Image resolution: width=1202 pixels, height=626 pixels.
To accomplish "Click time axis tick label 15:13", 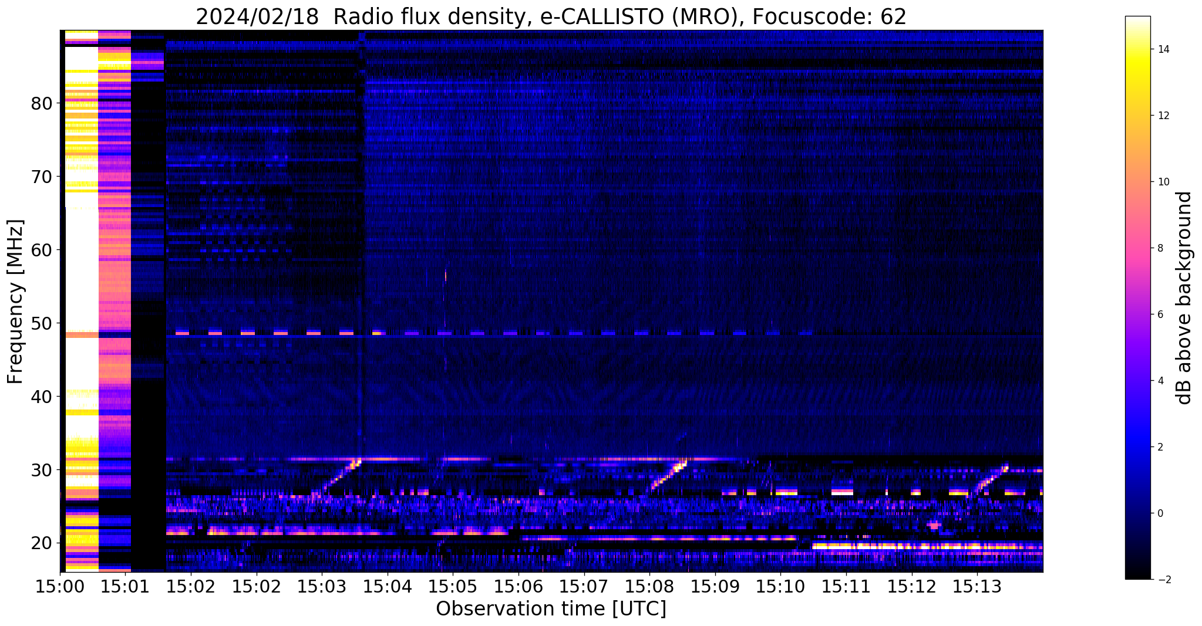I will [978, 586].
